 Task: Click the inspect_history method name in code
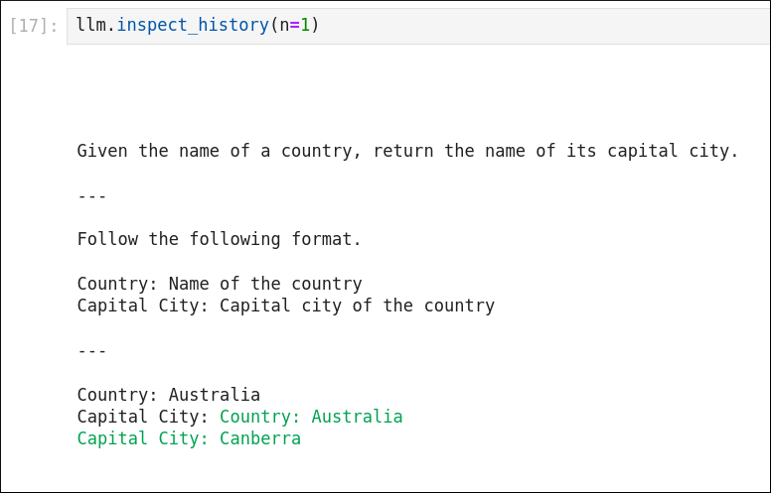click(193, 25)
